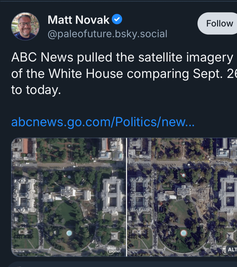237x267 pixels.
Task: Click the Treasury building in left image
Action: click(x=112, y=194)
